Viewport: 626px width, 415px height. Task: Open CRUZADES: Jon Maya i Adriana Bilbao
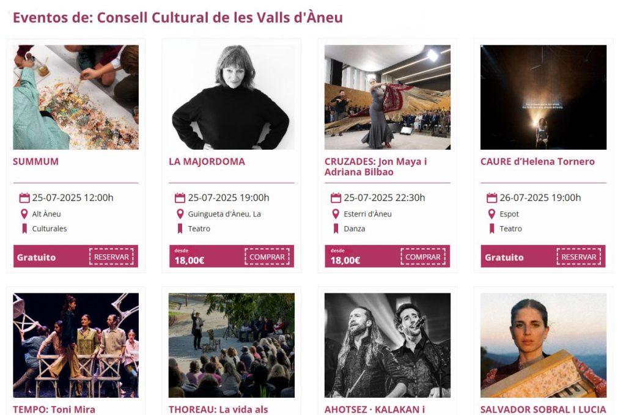tap(376, 167)
